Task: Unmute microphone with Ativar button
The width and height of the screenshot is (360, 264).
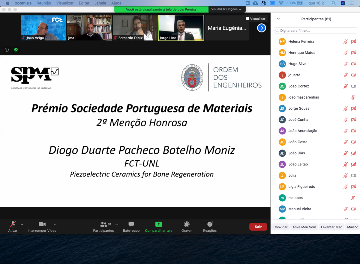Action: pos(13,227)
